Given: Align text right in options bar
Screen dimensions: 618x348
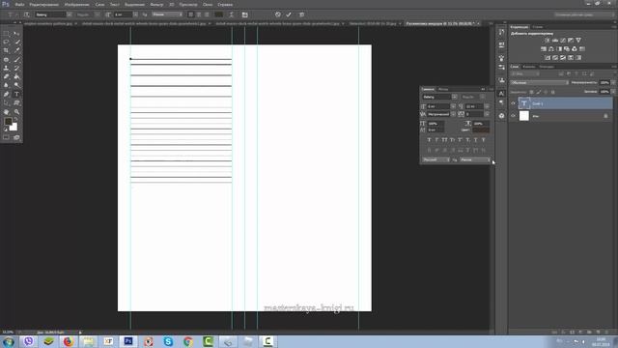Looking at the screenshot, I should (x=207, y=14).
